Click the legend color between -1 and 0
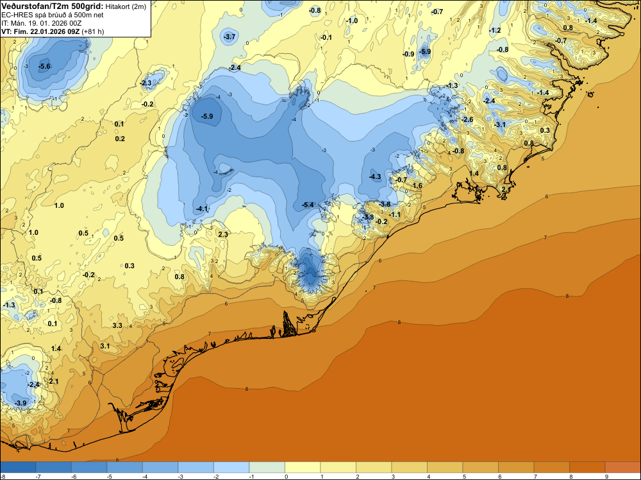This screenshot has width=641, height=480. pos(267,467)
